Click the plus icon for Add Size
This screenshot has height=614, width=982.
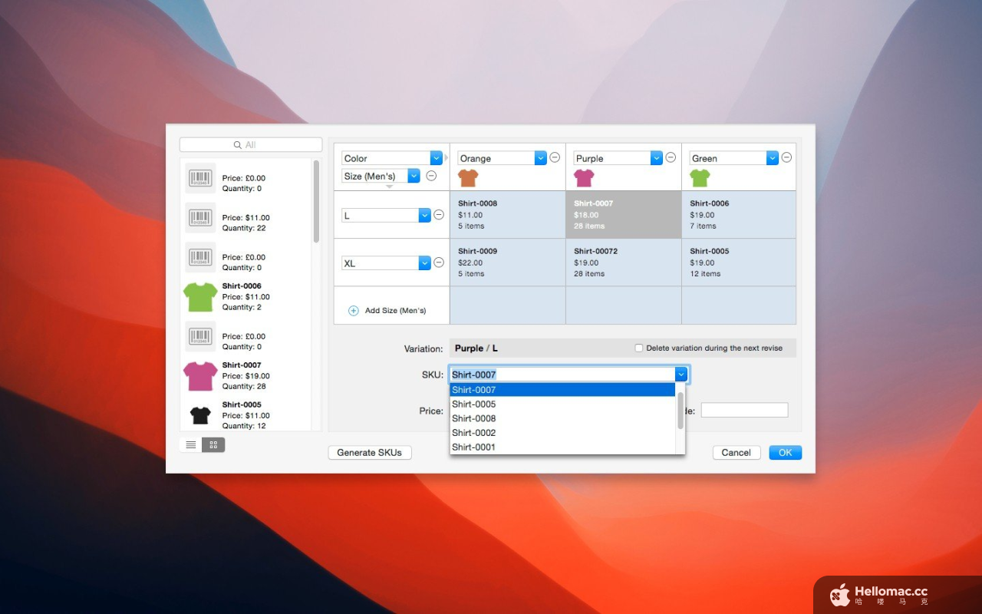click(354, 311)
